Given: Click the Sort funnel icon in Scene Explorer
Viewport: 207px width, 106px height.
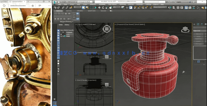Looking at the screenshot, I should click(x=58, y=71).
